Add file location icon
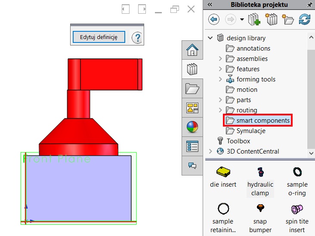This screenshot has height=236, width=315. (271, 19)
